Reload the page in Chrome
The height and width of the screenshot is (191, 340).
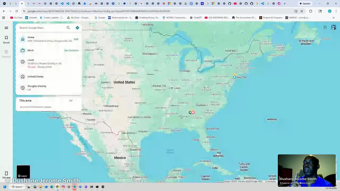point(16,11)
